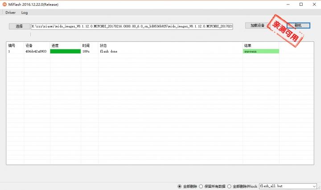
Task: Click the green 'success' result cell
Action: (x=261, y=51)
